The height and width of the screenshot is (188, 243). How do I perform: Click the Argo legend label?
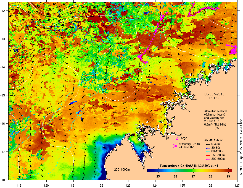click(184, 138)
